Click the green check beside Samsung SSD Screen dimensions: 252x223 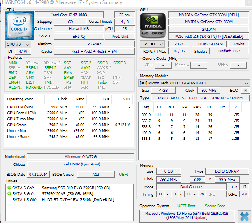pyautogui.click(x=9, y=188)
